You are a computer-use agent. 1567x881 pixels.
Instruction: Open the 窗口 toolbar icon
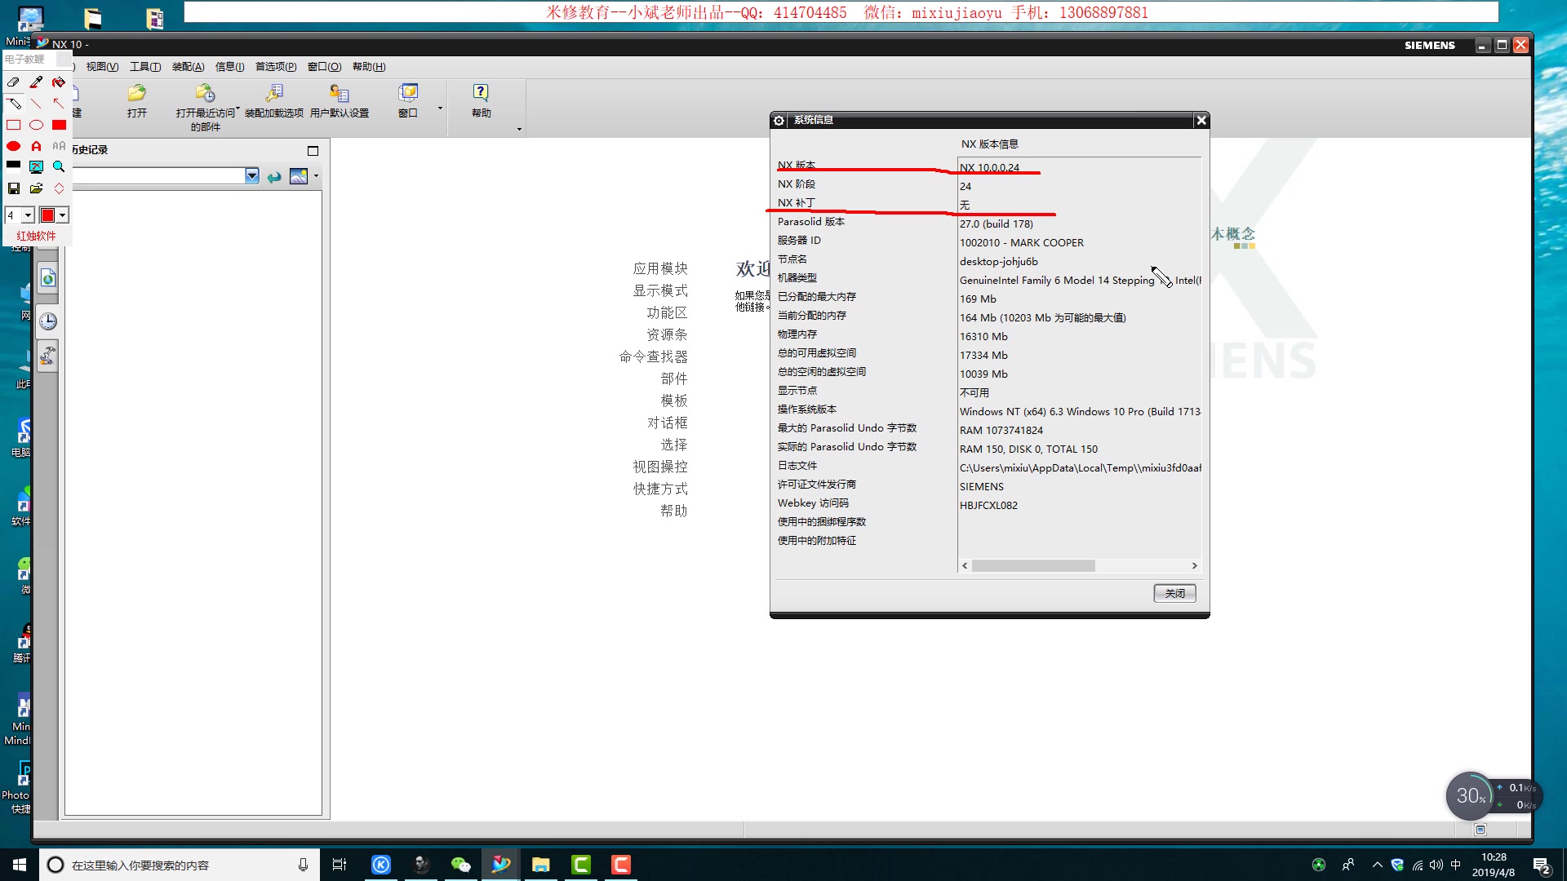tap(407, 93)
